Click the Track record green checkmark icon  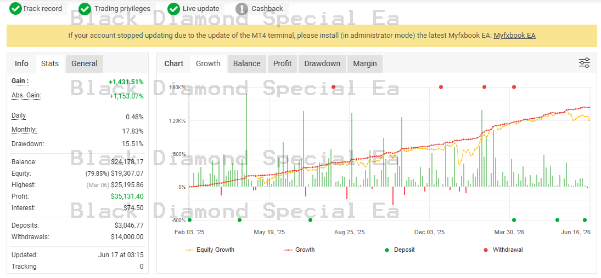16,8
